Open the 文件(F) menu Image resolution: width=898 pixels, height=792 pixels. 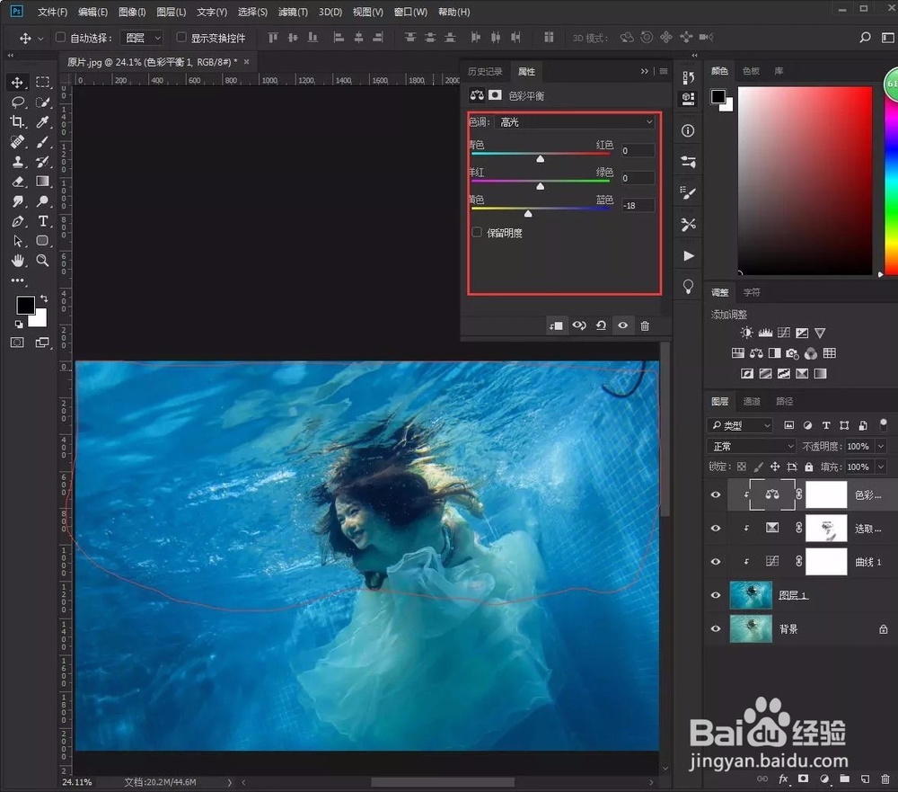(x=52, y=12)
